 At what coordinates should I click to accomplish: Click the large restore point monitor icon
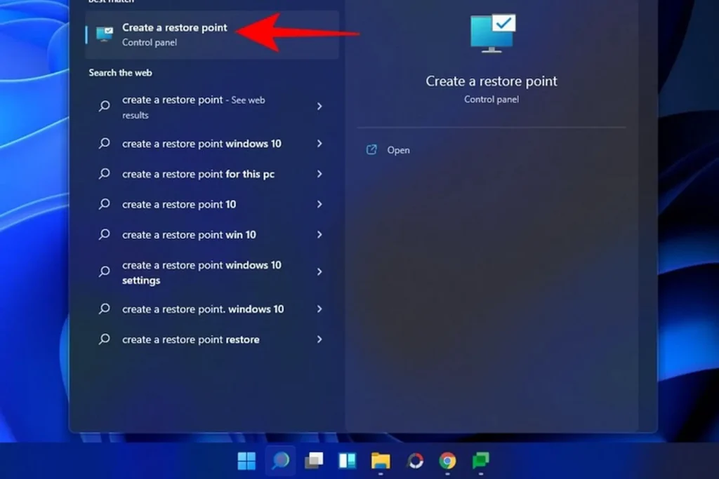[x=493, y=34]
